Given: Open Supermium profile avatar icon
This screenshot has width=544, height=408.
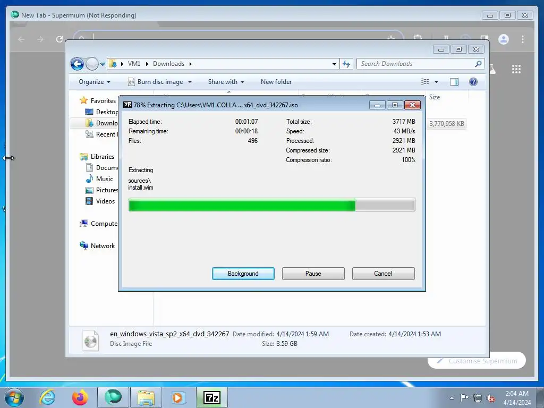Looking at the screenshot, I should pyautogui.click(x=504, y=39).
